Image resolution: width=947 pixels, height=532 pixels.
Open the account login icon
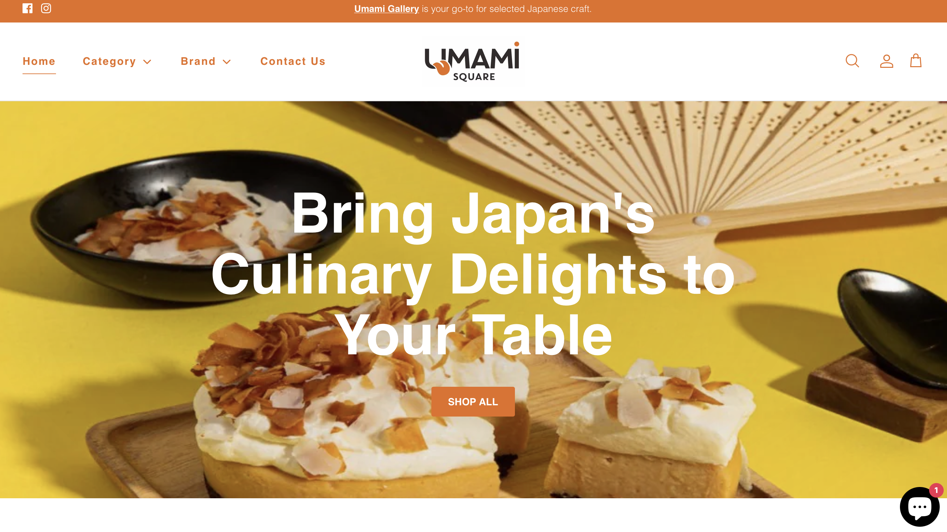point(886,61)
